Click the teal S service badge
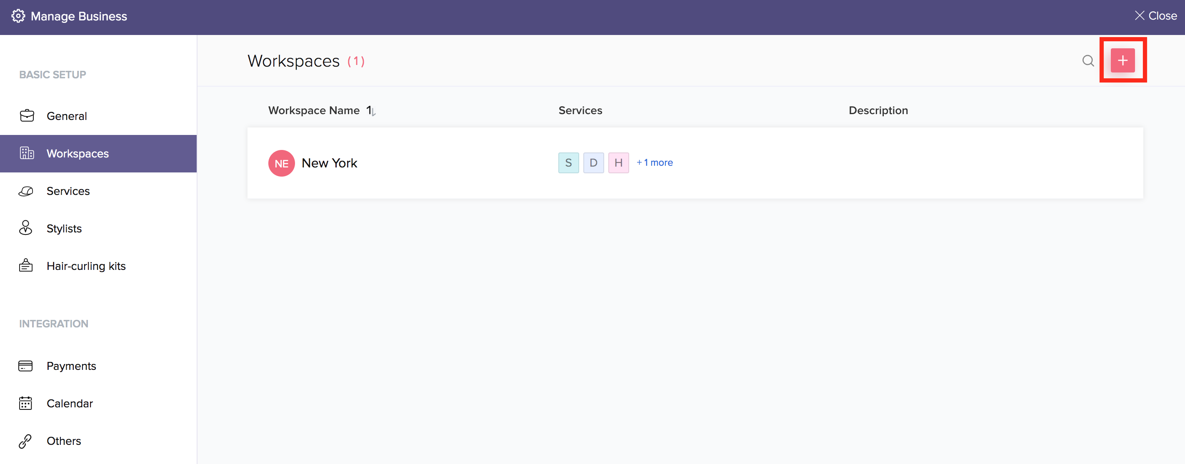Image resolution: width=1185 pixels, height=464 pixels. 568,163
